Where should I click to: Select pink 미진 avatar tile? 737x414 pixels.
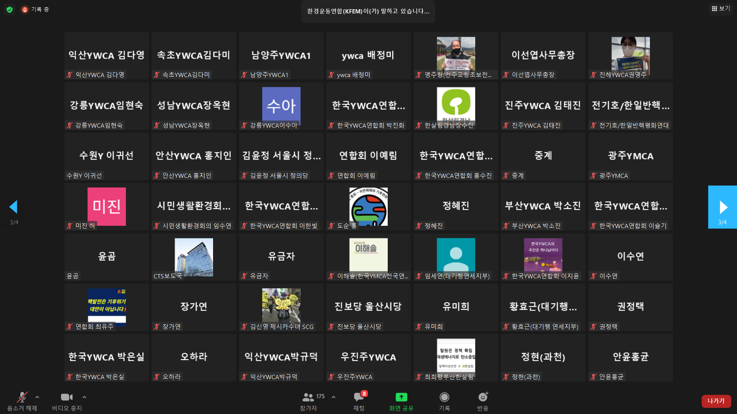(106, 207)
